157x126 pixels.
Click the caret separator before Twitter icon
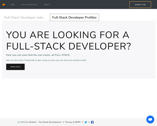click(x=82, y=122)
